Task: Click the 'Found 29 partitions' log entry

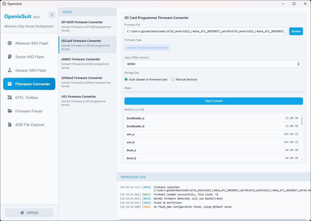Action: pyautogui.click(x=167, y=203)
